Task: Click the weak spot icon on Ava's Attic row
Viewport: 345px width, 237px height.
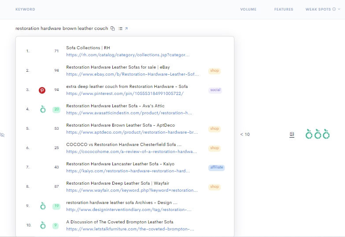Action: 43,109
